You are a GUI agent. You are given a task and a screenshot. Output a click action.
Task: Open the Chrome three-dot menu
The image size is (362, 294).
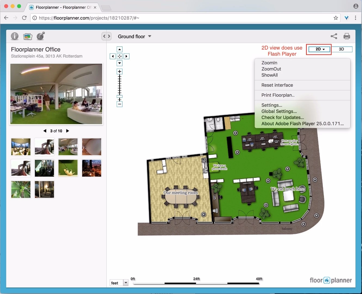[x=355, y=18]
